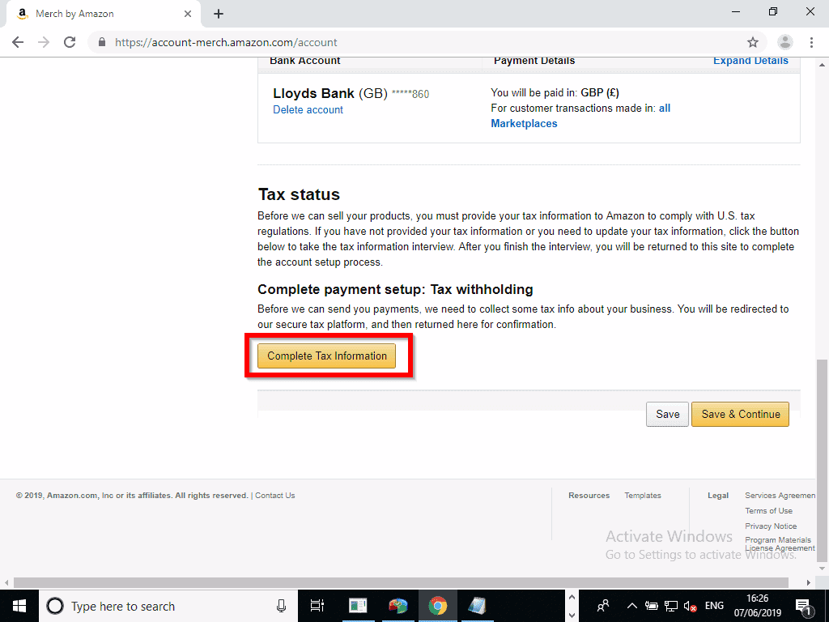829x622 pixels.
Task: Click the Cortana circle icon
Action: point(55,606)
